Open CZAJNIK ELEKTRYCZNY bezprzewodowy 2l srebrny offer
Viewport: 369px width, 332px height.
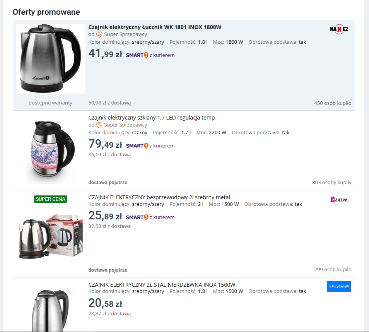tap(159, 197)
